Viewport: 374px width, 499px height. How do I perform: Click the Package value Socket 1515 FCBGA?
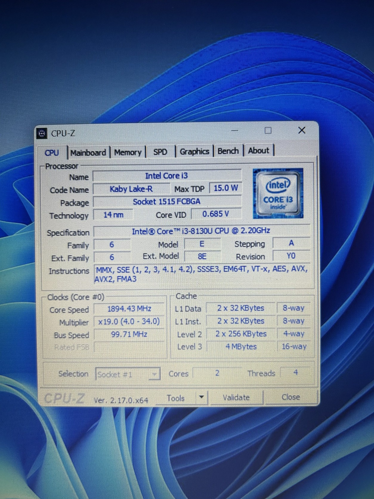pyautogui.click(x=167, y=202)
